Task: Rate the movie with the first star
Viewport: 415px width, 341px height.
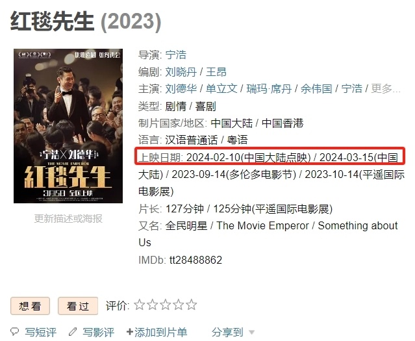Action: coord(139,305)
